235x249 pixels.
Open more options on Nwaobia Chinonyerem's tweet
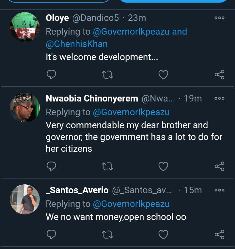point(219,99)
